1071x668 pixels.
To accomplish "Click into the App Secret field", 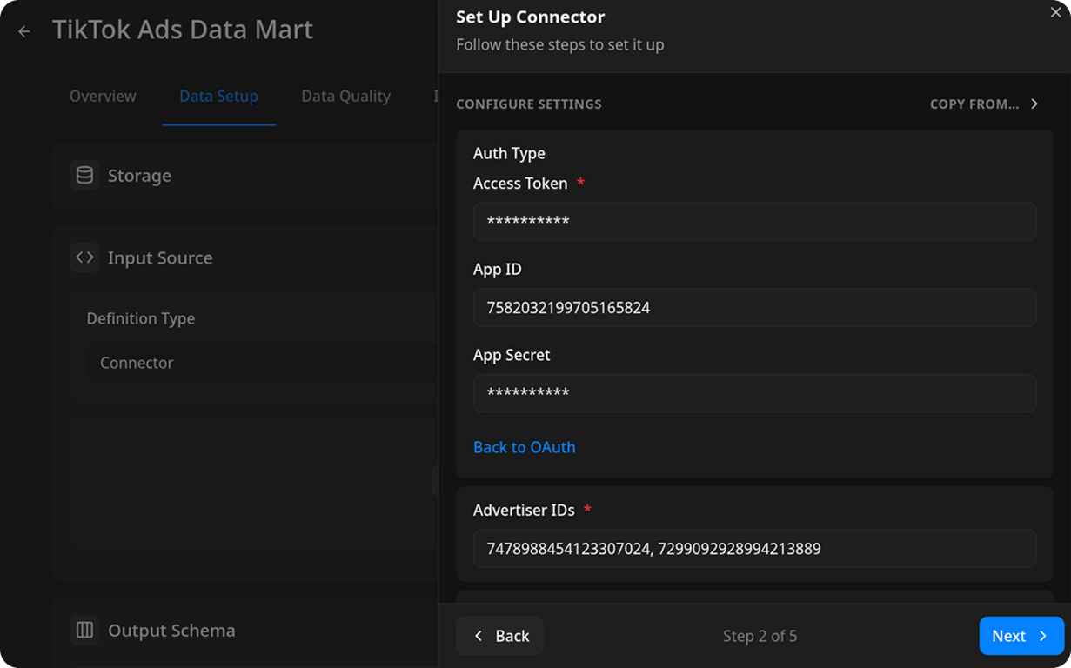I will [x=754, y=393].
